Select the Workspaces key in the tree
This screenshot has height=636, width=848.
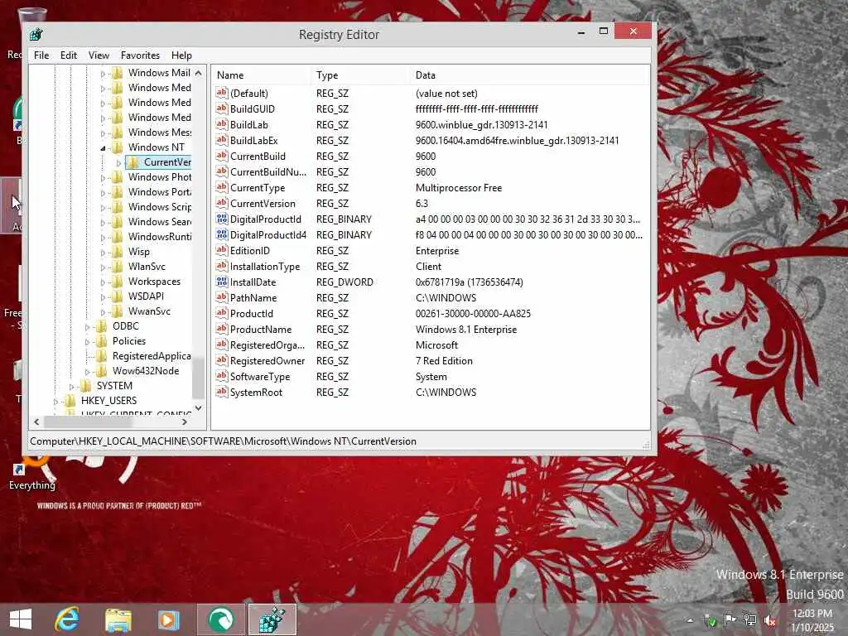154,282
